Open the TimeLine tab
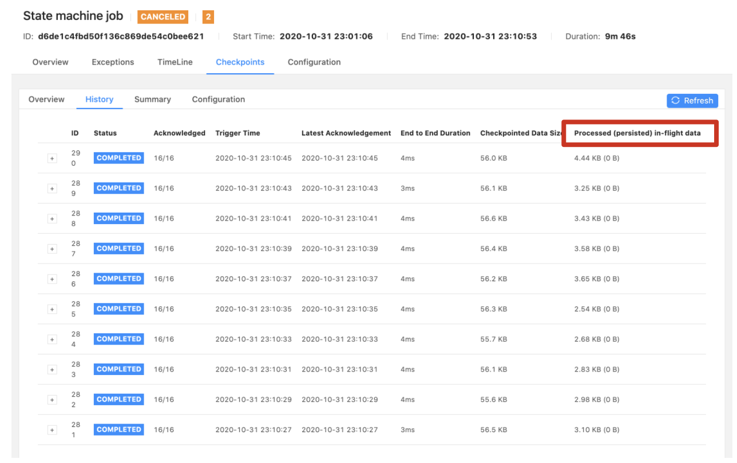 coord(175,62)
